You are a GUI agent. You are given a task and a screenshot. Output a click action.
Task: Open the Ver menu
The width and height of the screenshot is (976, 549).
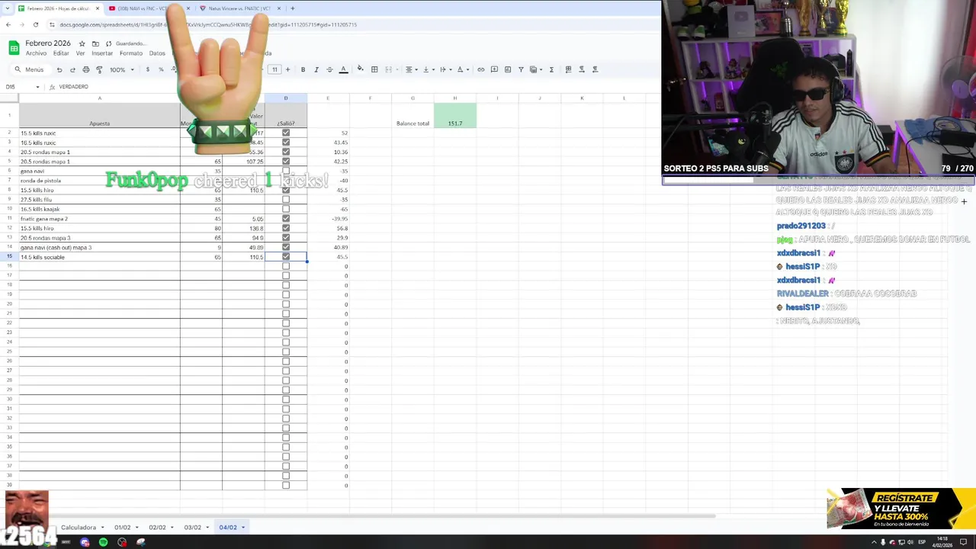(80, 53)
